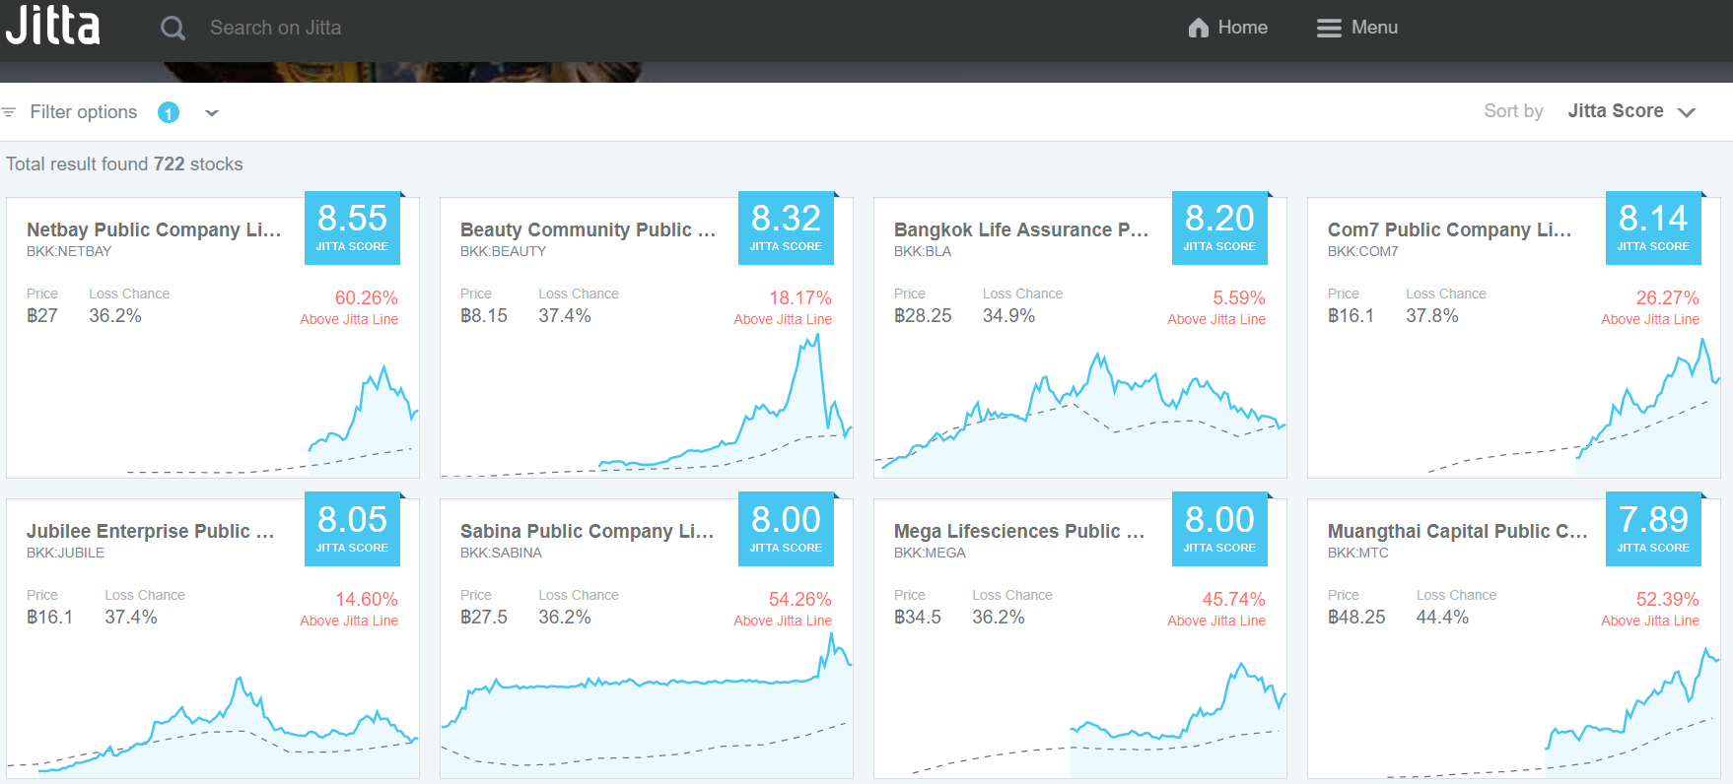Click Beauty's ฿8.15 price

coord(484,316)
